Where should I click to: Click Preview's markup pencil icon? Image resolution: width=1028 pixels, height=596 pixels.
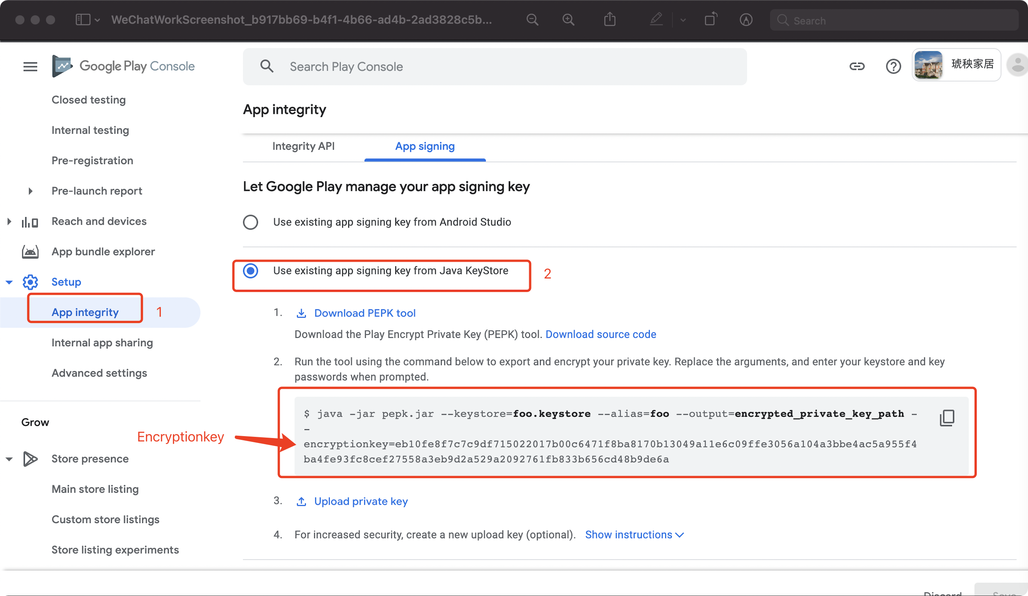pos(656,19)
